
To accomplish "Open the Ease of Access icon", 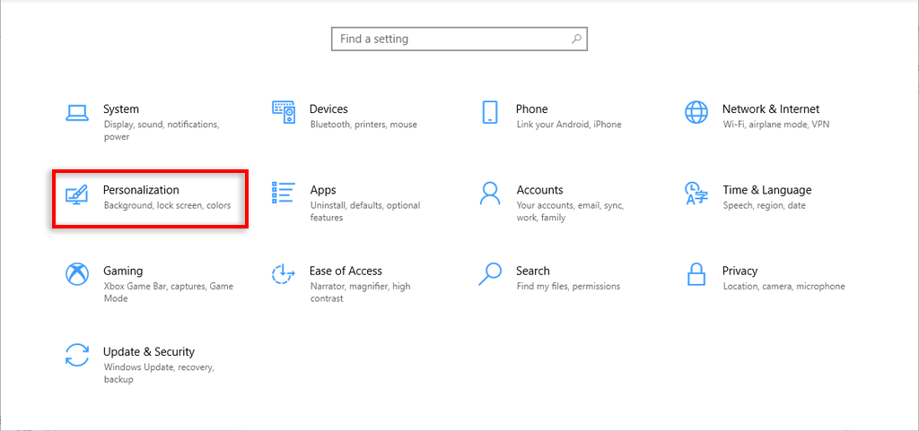I will [284, 274].
